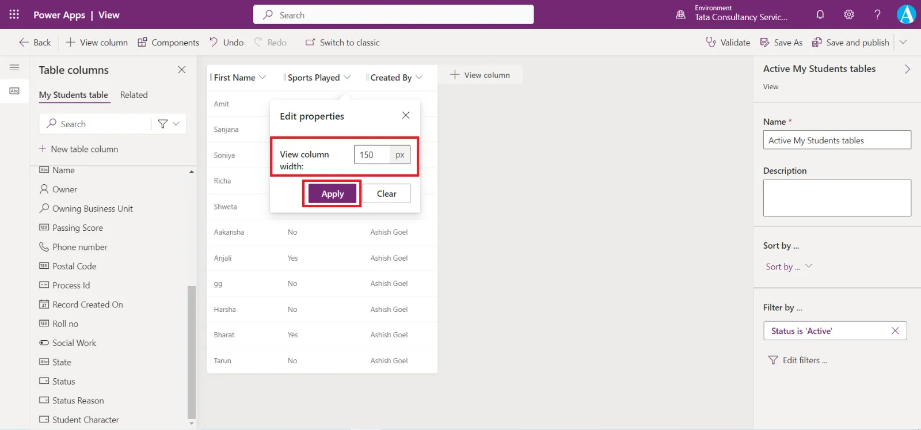Image resolution: width=921 pixels, height=430 pixels.
Task: Open the table columns filter dropdown
Action: (x=169, y=124)
